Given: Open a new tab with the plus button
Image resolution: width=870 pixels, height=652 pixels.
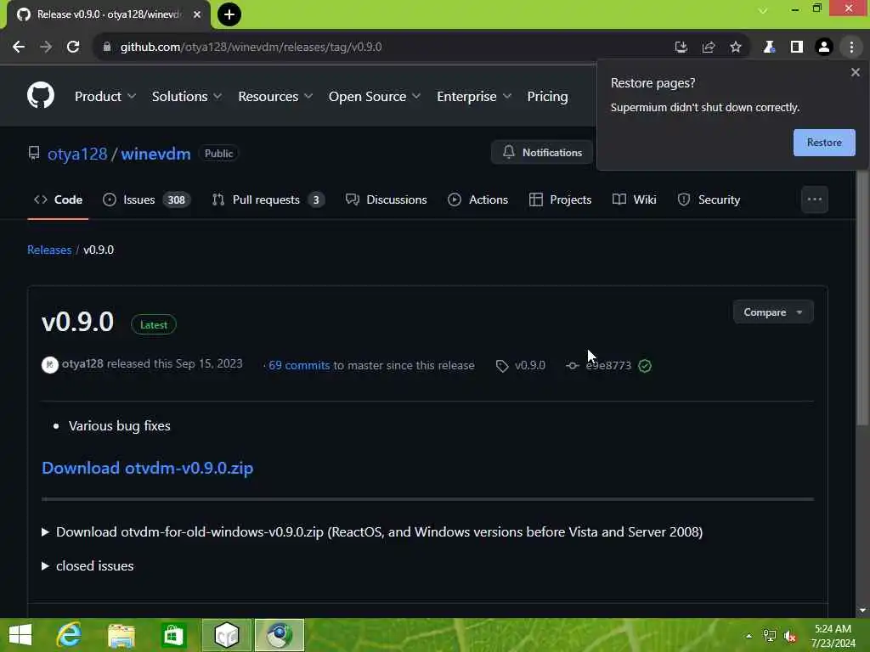Looking at the screenshot, I should (229, 14).
